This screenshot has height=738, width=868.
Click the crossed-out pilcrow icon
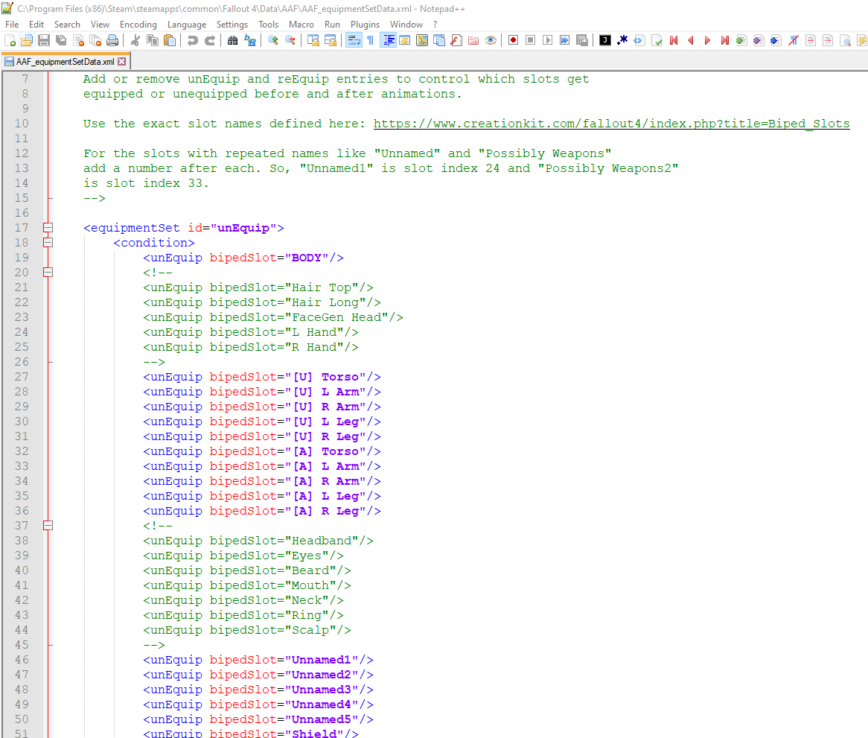pyautogui.click(x=794, y=40)
